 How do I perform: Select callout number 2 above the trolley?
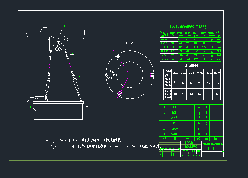(64, 26)
